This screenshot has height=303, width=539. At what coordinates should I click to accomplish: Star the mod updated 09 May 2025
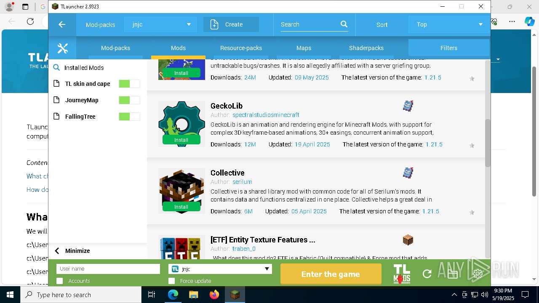click(x=472, y=79)
